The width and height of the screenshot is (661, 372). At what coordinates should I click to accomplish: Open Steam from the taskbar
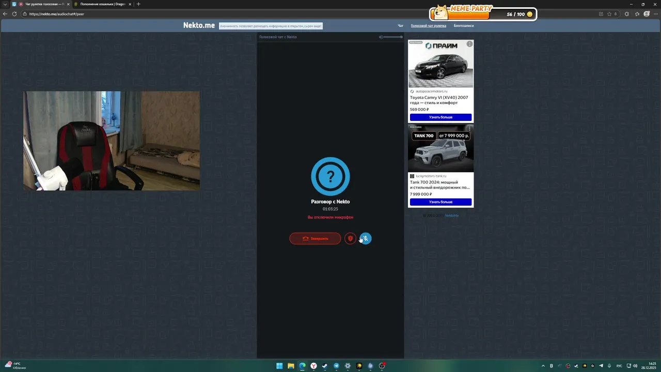[x=325, y=366]
